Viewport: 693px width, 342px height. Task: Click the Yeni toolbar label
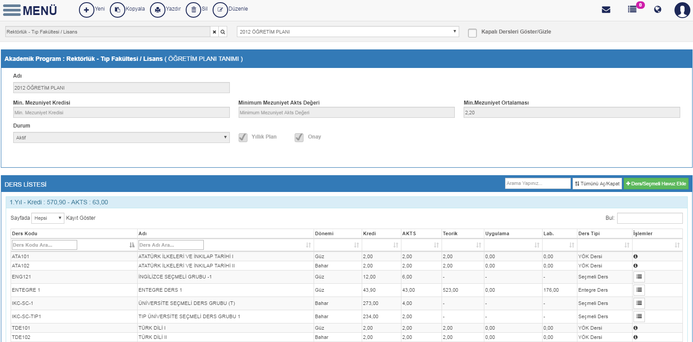[x=100, y=9]
